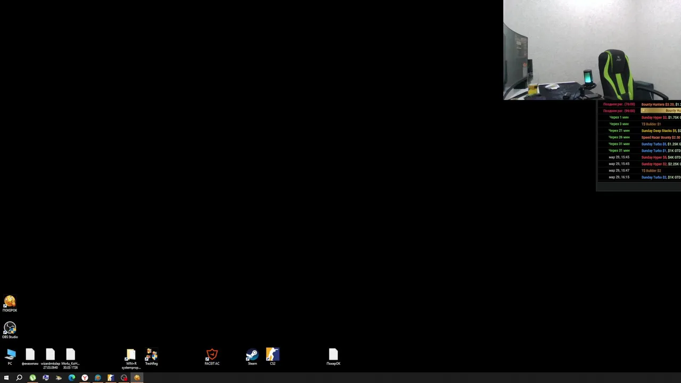Screen dimensions: 681x383
Task: Select Sunday Hyper $5, $4K GTD tournament
Action: click(661, 157)
